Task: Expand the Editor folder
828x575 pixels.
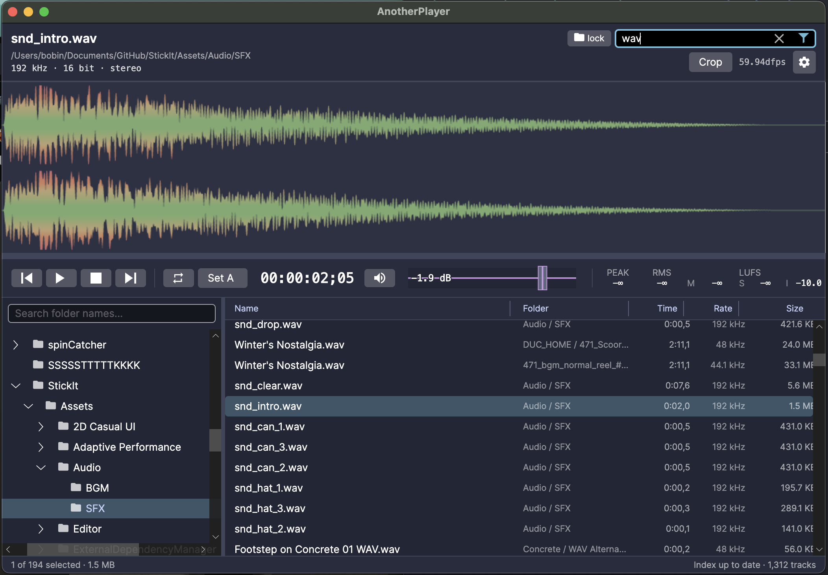Action: (41, 529)
